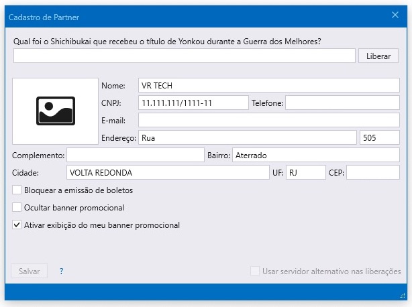Select the Nome field containing VR TECH

[x=268, y=86]
